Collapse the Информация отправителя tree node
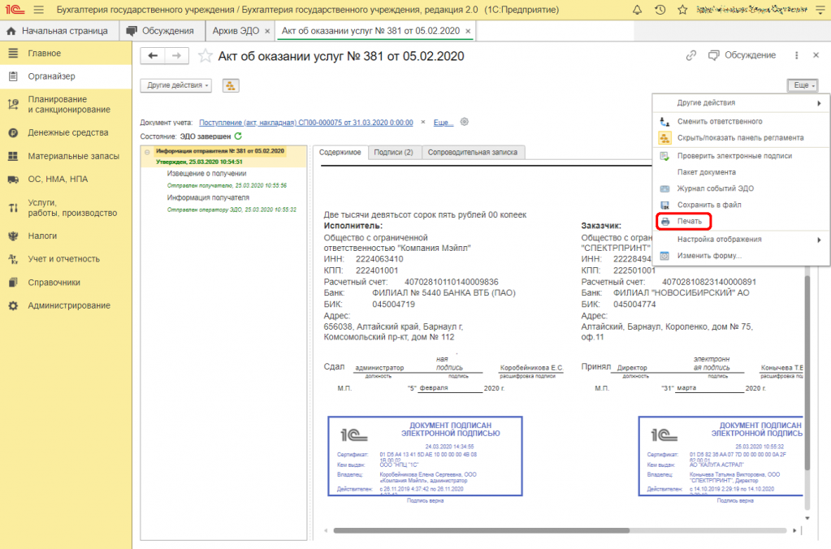The width and height of the screenshot is (831, 549). 147,152
